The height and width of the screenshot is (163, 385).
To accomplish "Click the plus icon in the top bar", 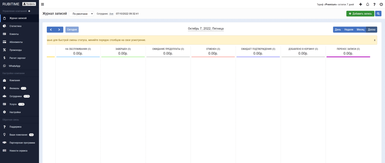I will point(360,4).
